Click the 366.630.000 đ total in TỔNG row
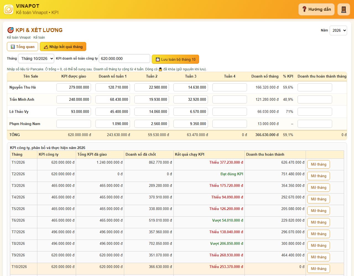Viewport: 354px width, 276px height. tap(267, 135)
